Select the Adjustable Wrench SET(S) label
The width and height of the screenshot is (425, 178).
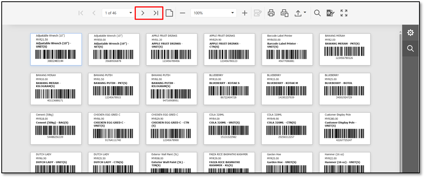pyautogui.click(x=114, y=49)
